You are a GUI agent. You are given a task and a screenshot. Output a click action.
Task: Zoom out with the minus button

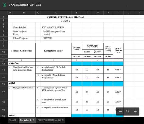(x=120, y=112)
